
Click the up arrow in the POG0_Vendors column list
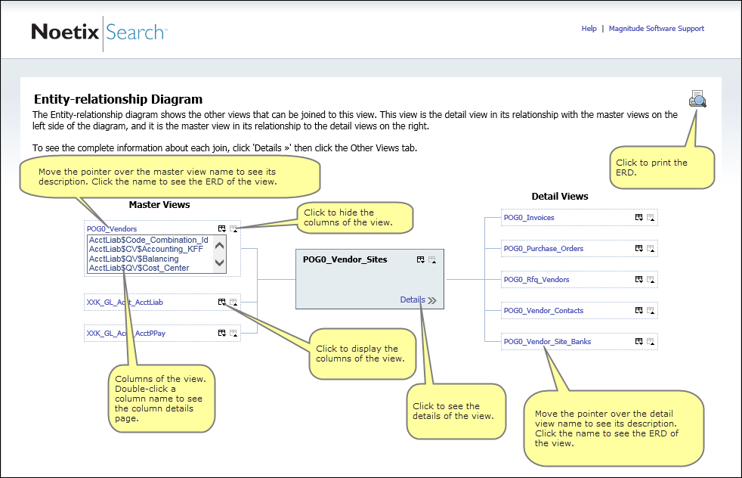click(x=219, y=245)
